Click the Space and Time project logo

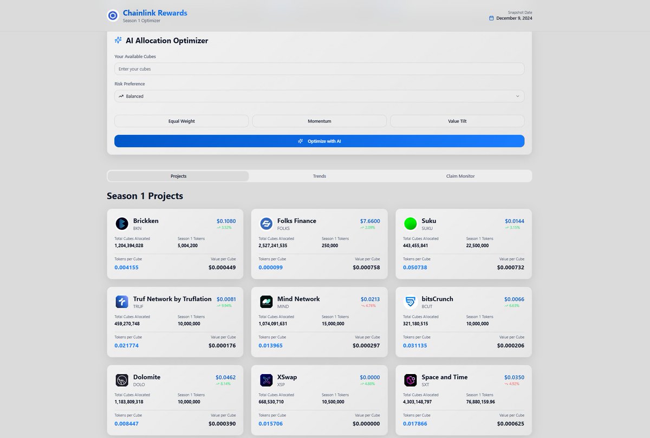click(x=411, y=379)
